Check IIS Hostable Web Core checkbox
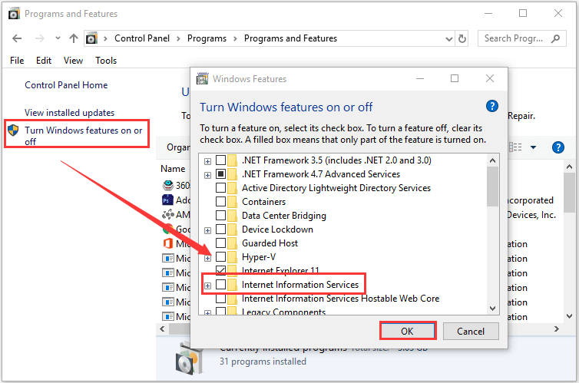Viewport: 579px width, 383px height. tap(221, 298)
